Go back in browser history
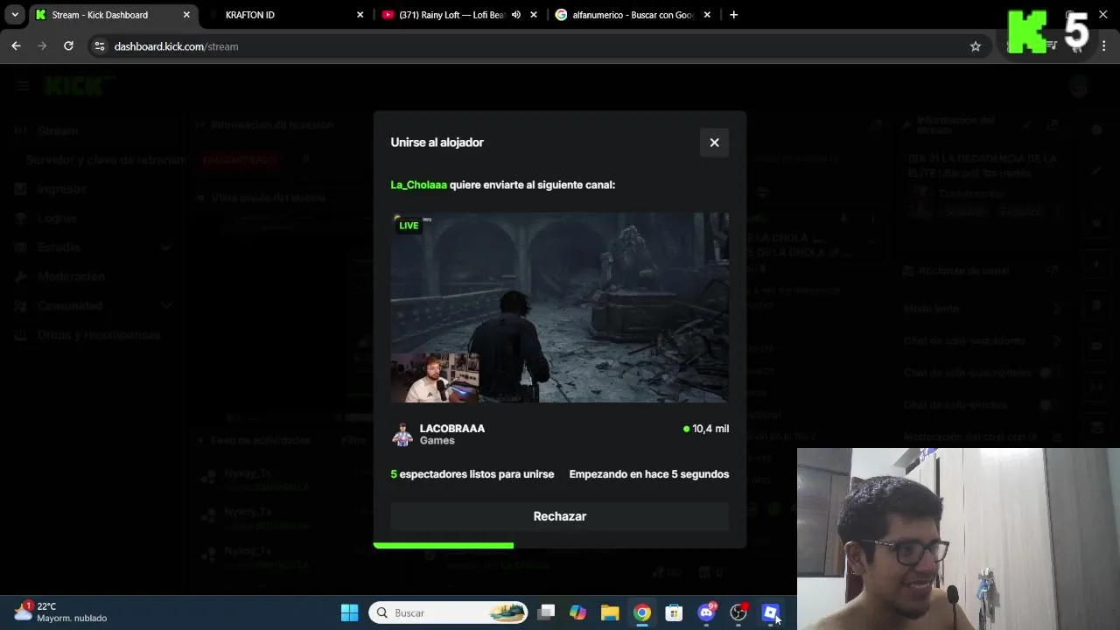This screenshot has height=630, width=1120. (x=16, y=46)
